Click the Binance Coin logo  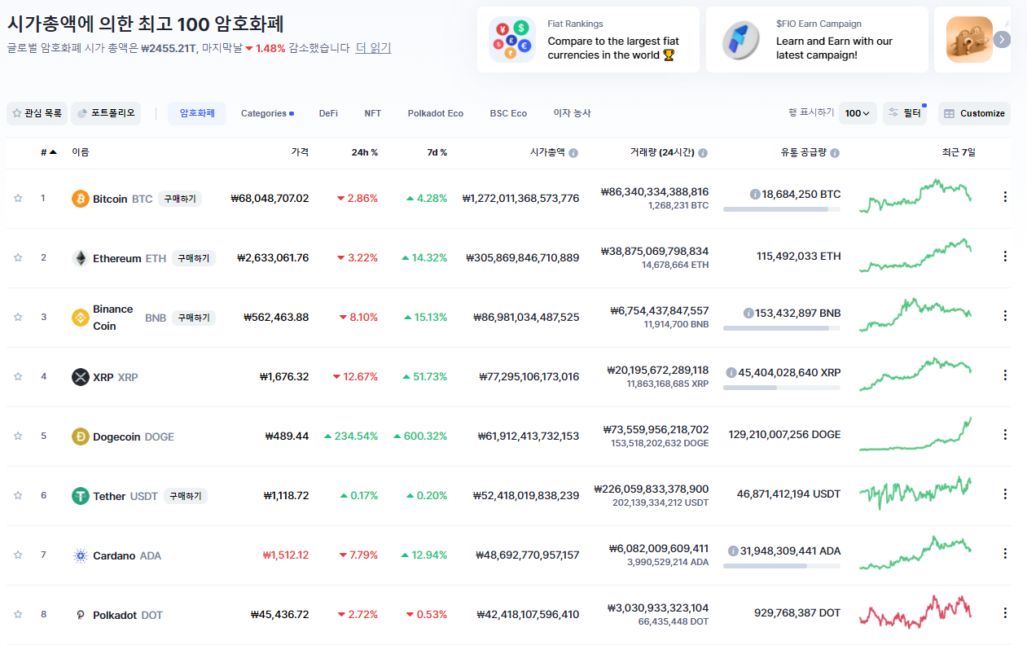81,318
